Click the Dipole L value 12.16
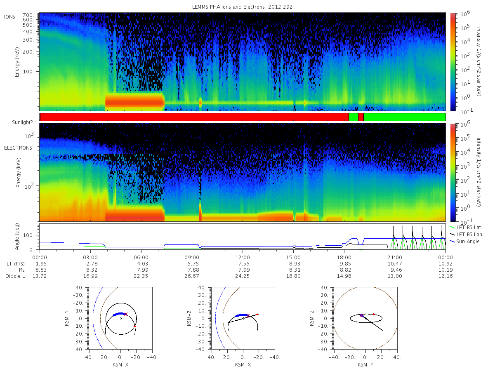 (445, 276)
